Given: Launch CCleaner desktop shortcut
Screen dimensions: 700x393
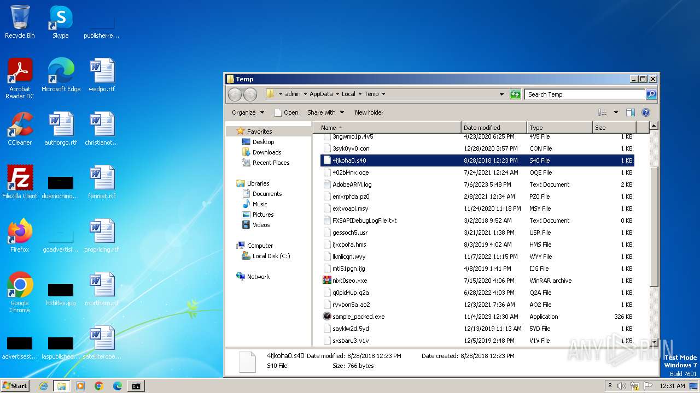Looking at the screenshot, I should [20, 129].
